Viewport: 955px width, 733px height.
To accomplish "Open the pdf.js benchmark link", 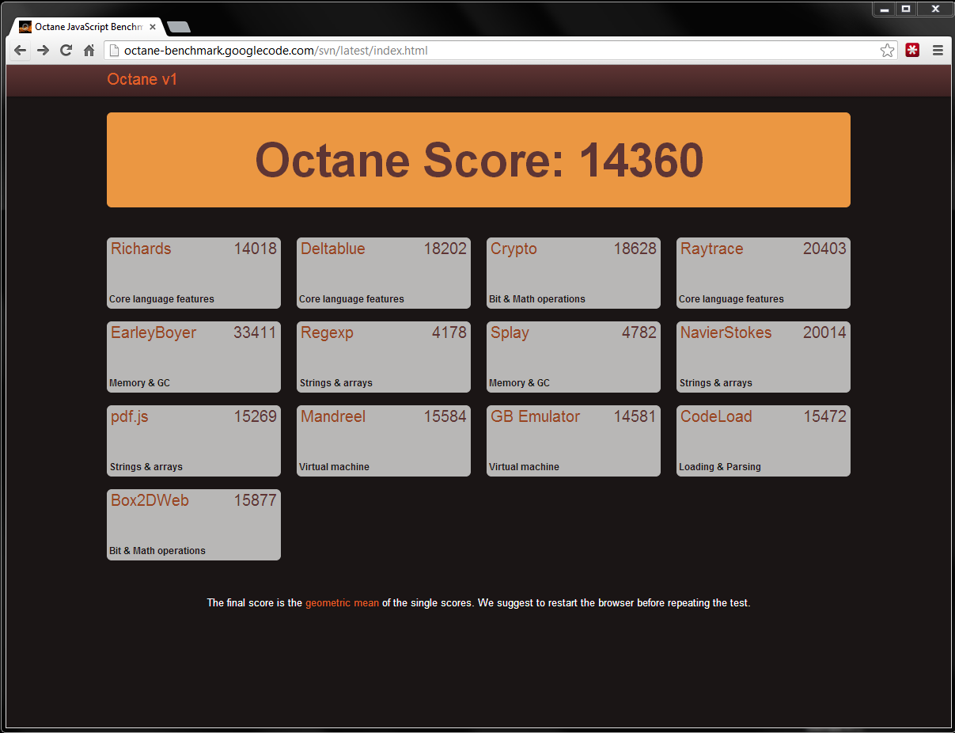I will coord(129,417).
